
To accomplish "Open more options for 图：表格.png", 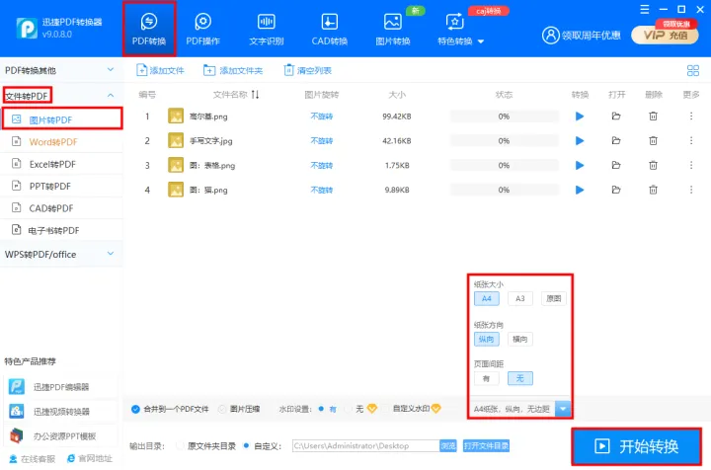I will click(691, 165).
